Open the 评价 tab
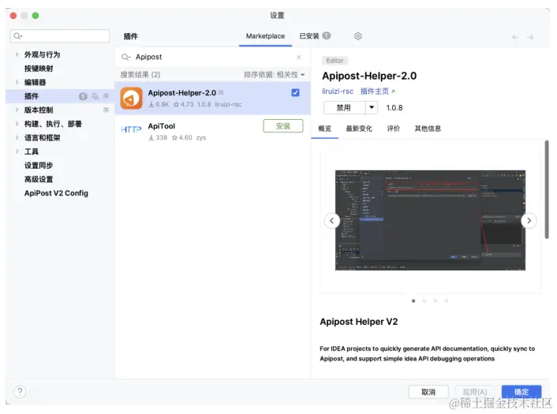 tap(393, 129)
